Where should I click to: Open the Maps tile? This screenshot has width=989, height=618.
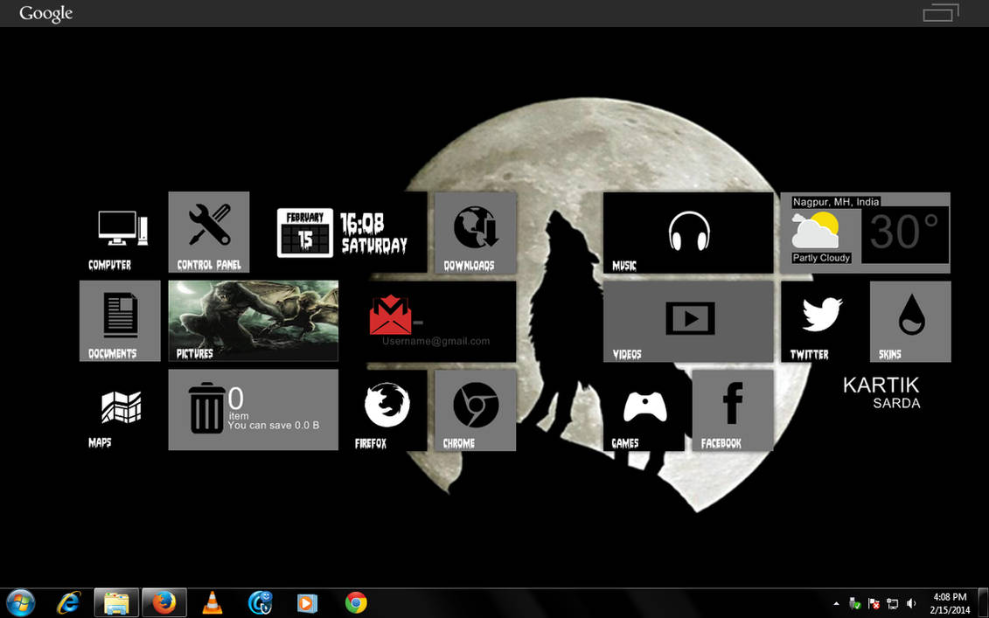click(x=120, y=410)
